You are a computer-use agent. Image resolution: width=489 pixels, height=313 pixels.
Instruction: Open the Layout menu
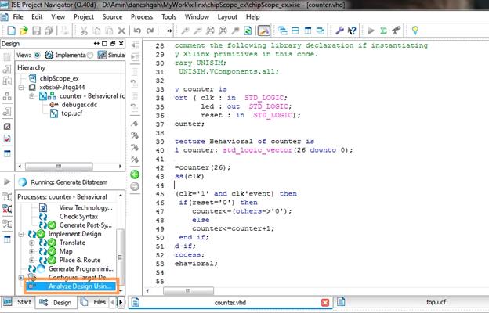227,16
